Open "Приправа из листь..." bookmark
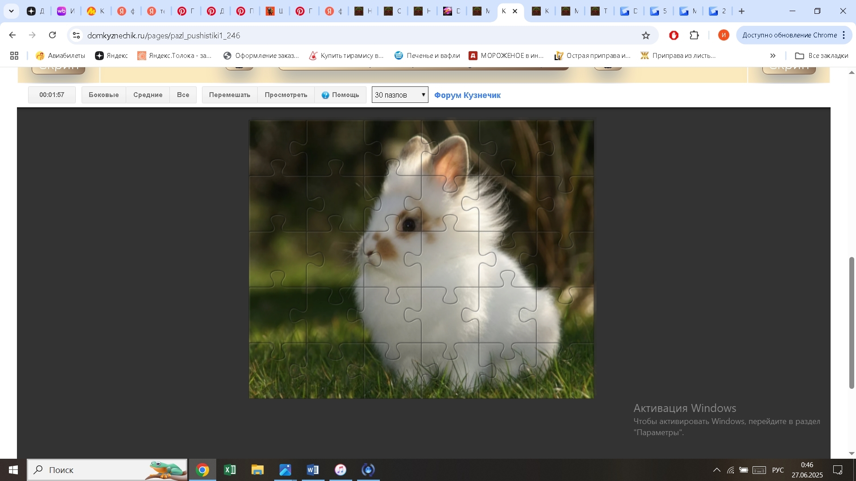 [678, 56]
